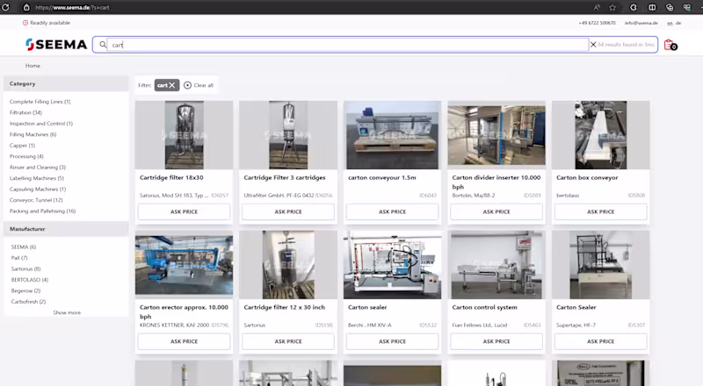703x386 pixels.
Task: Clear the search field with X icon
Action: pos(592,45)
